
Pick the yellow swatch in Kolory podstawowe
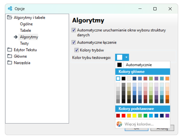pos(135,115)
